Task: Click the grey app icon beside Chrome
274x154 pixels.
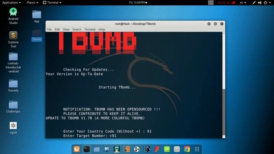Action: tap(177, 149)
